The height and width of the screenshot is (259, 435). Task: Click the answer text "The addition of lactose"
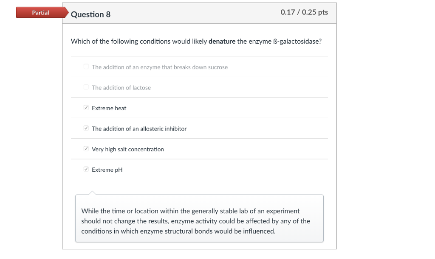(x=121, y=88)
